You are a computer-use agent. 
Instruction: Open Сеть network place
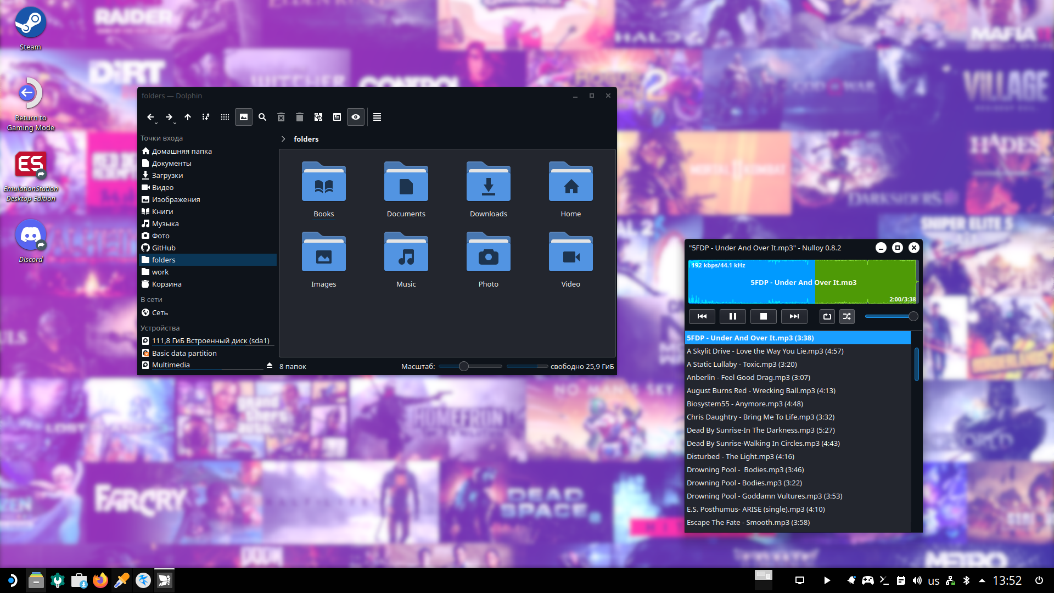[x=208, y=312]
